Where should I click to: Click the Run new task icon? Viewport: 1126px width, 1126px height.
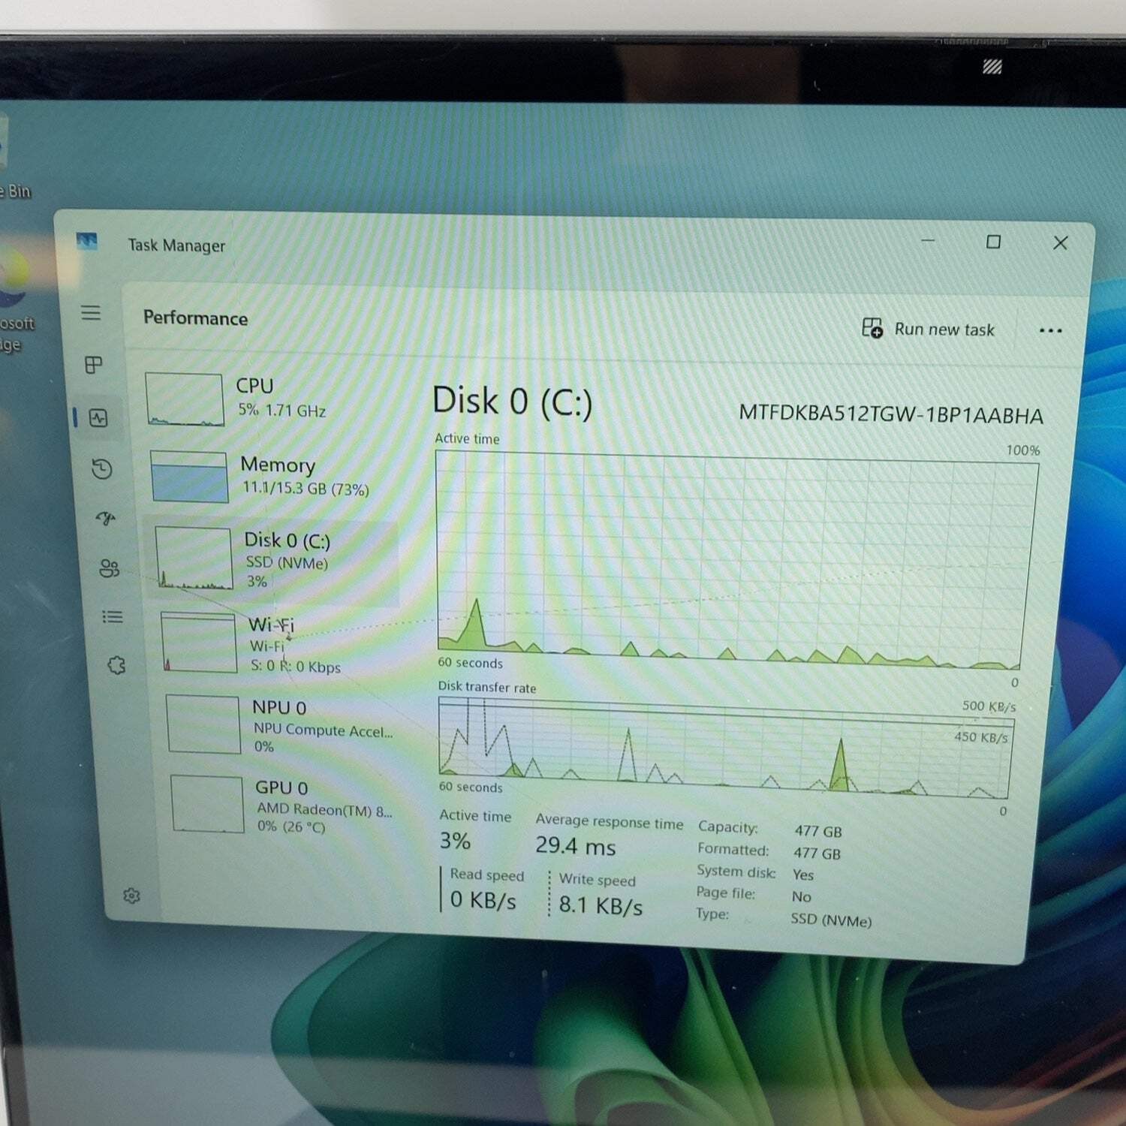(872, 328)
